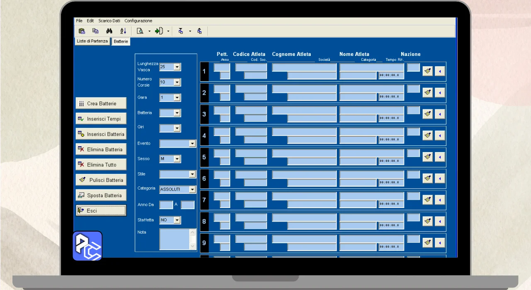Expand the Categoria ASSOLUTI dropdown
The width and height of the screenshot is (531, 290).
click(192, 189)
